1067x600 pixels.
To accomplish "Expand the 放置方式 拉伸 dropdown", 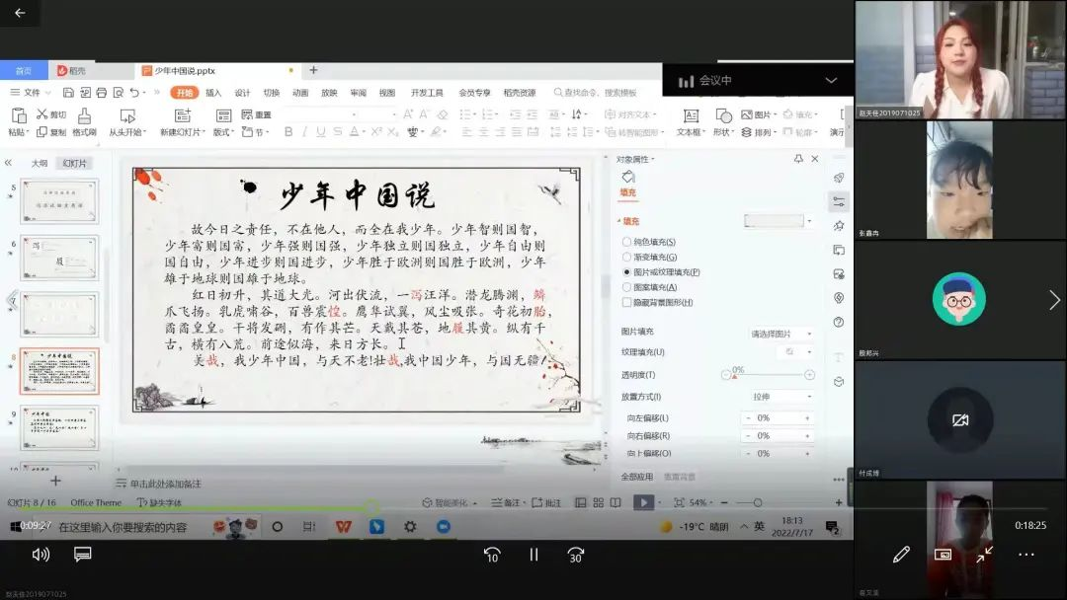I will 780,397.
